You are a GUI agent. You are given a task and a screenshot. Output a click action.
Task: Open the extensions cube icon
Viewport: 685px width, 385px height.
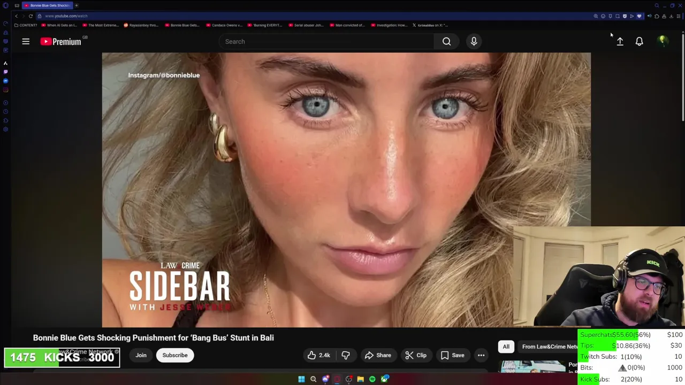(x=657, y=16)
